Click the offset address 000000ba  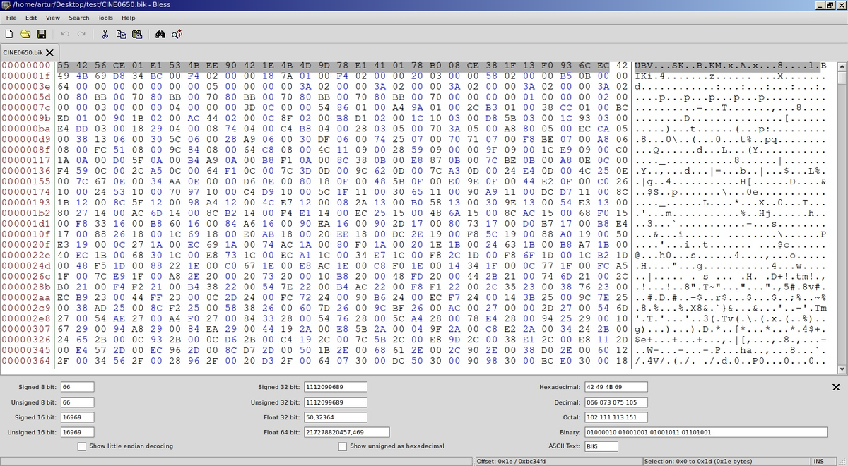(x=28, y=129)
